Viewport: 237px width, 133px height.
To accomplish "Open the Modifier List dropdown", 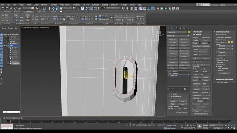I will click(x=178, y=36).
